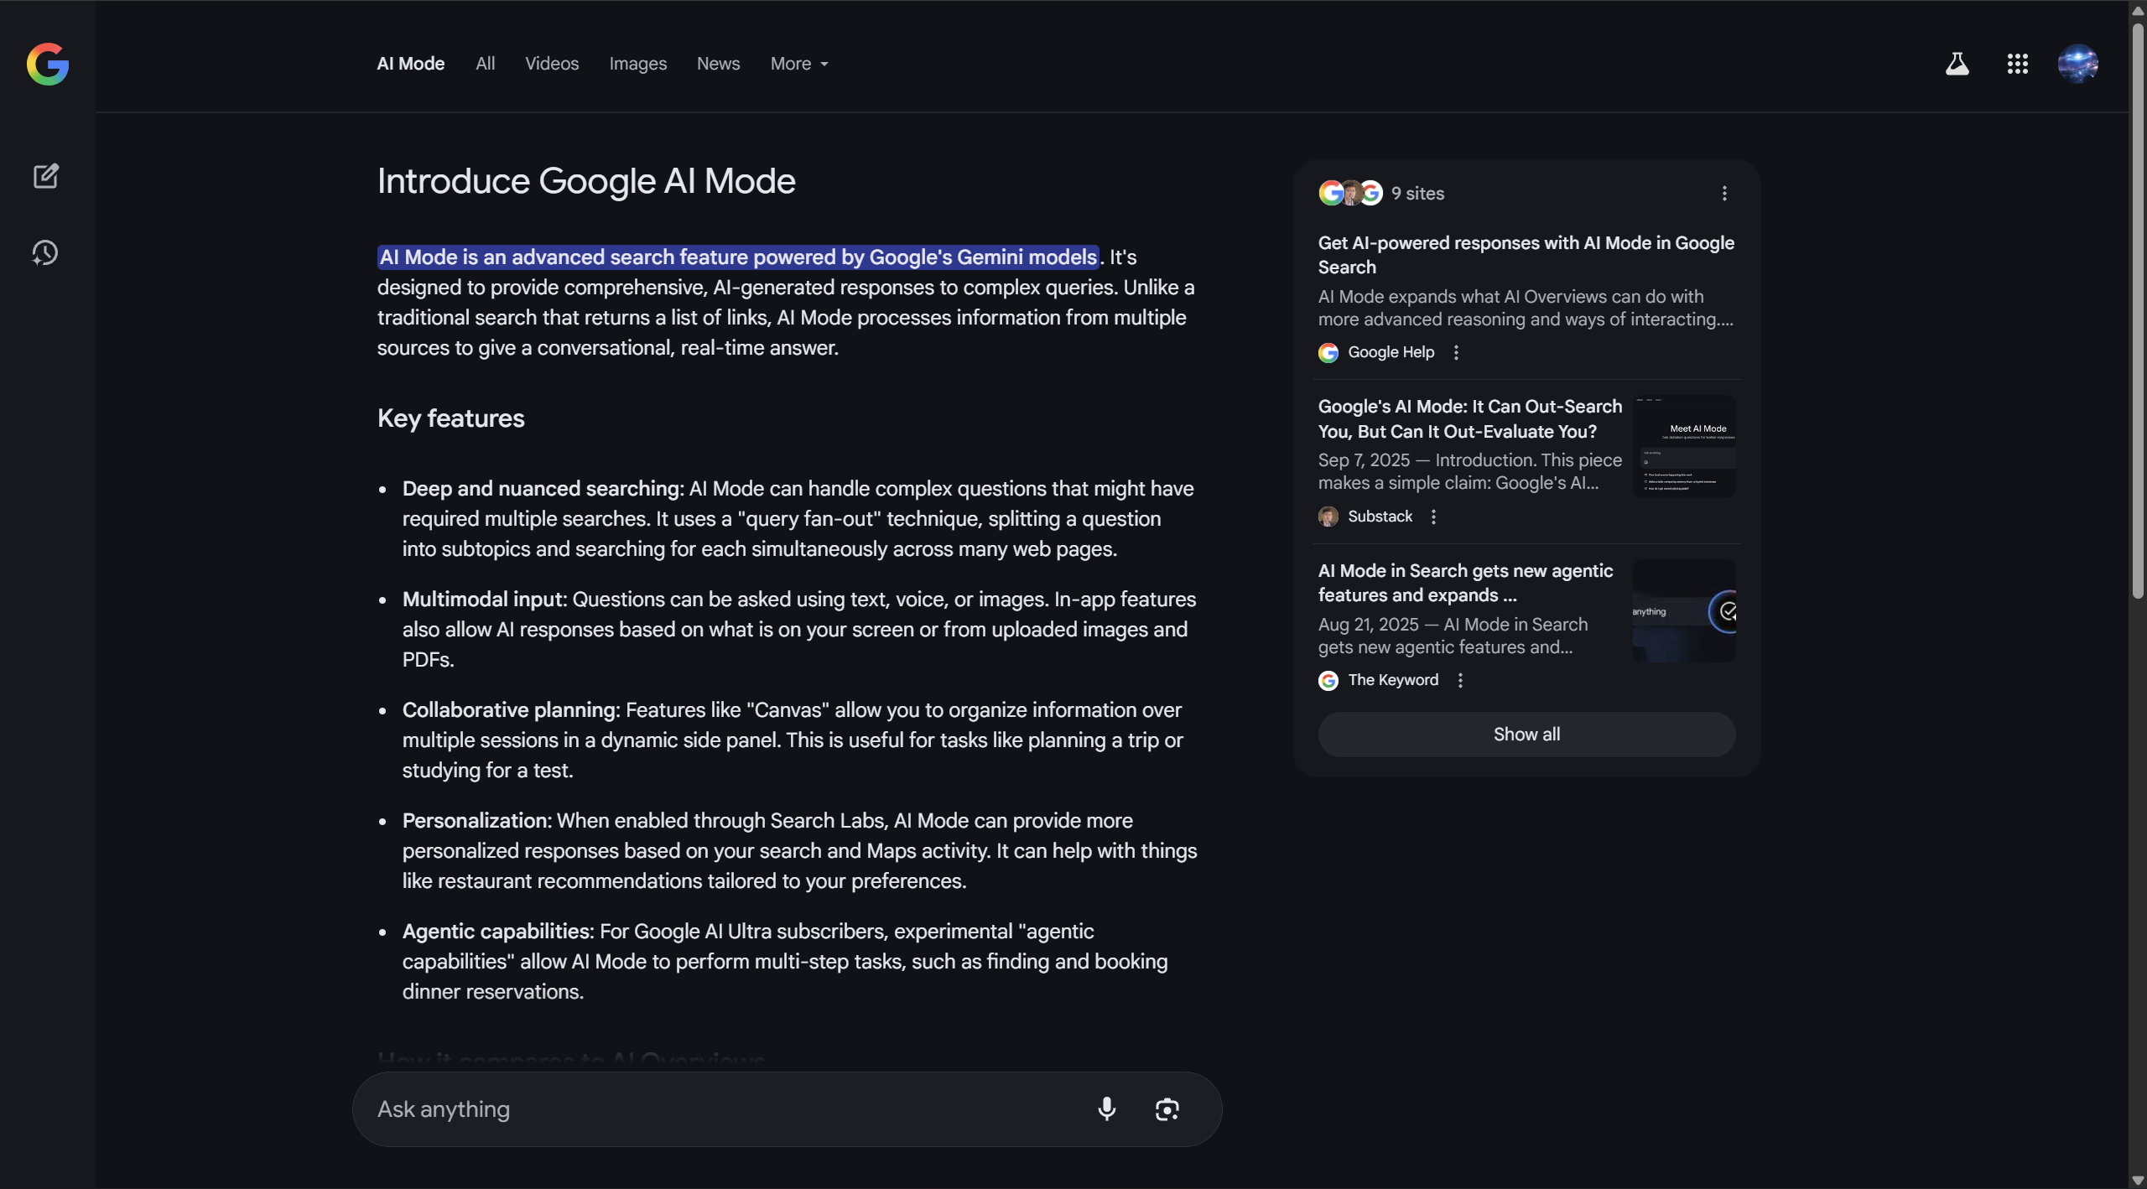Open the Videos tab
Image resolution: width=2147 pixels, height=1189 pixels.
coord(552,64)
